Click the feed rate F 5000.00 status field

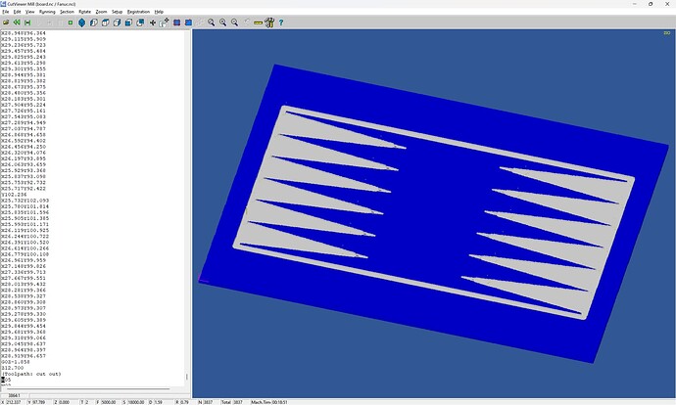click(108, 402)
